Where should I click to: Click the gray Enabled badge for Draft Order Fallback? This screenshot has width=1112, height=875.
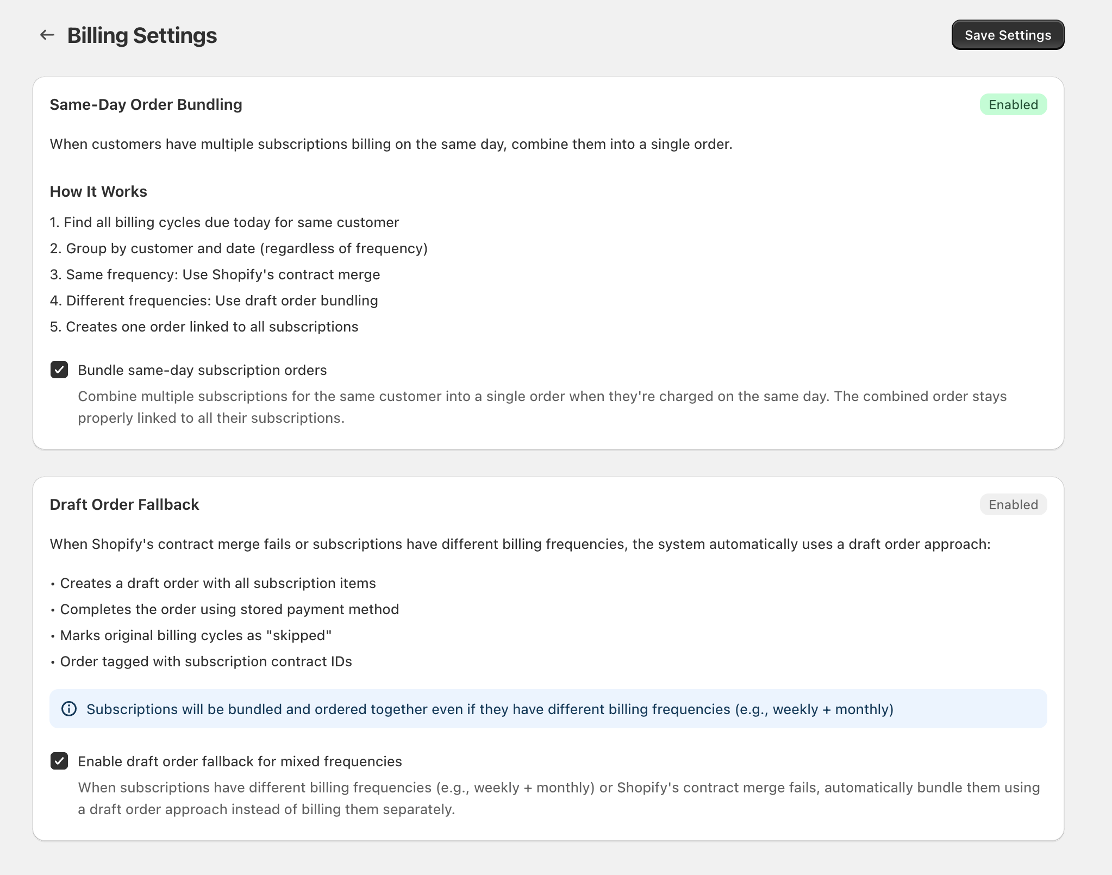1013,504
